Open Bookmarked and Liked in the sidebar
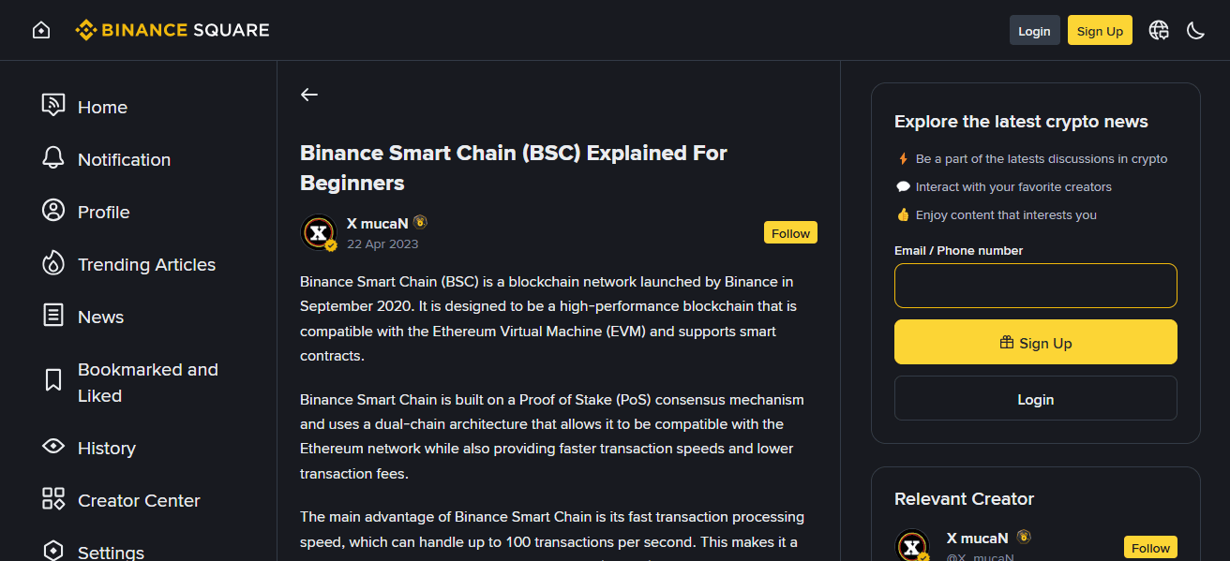The image size is (1230, 561). tap(147, 382)
